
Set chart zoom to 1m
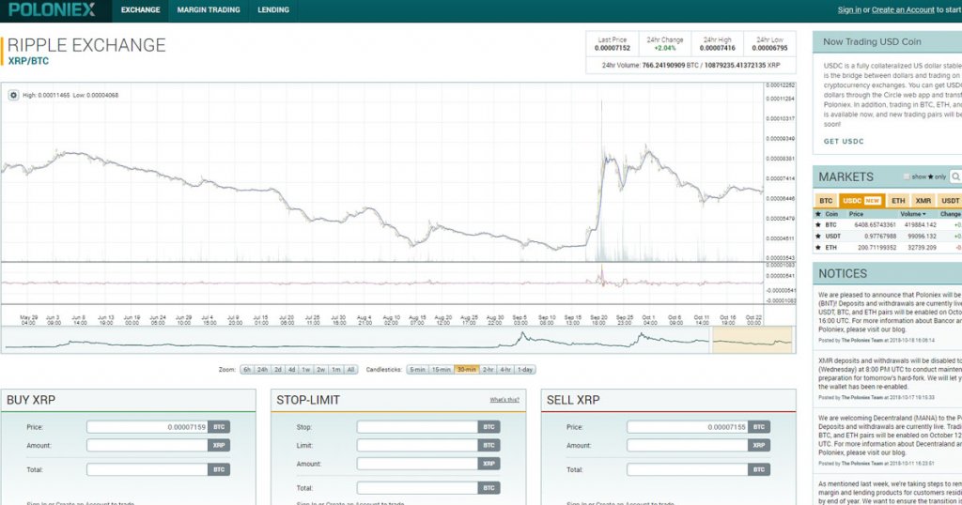point(335,370)
